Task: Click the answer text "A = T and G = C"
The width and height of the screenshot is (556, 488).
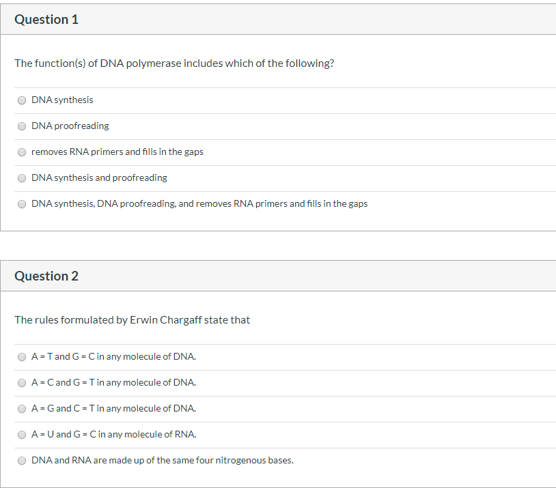Action: (113, 356)
